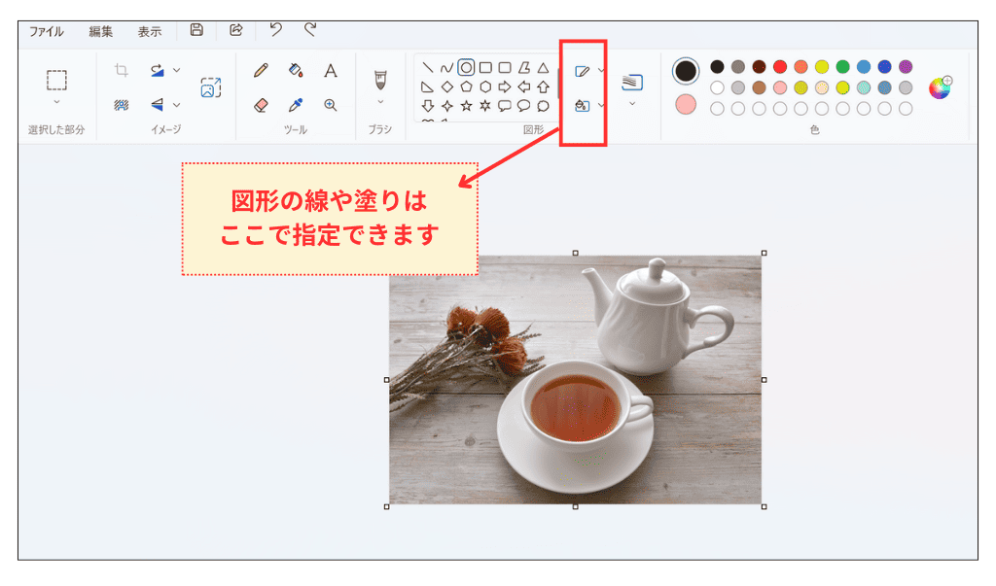Select the speech bubble shape

[x=505, y=105]
